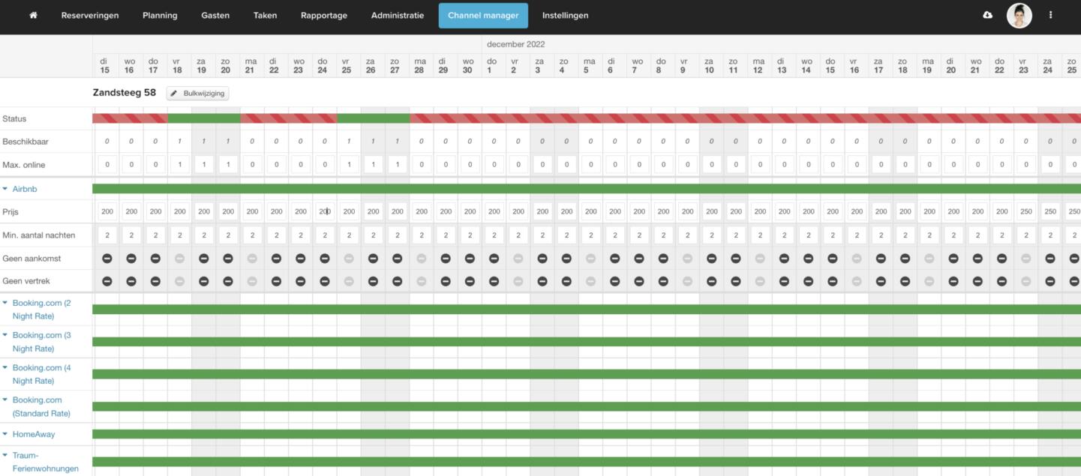This screenshot has height=476, width=1081.
Task: Click the Bulkwijziging button
Action: pos(197,94)
